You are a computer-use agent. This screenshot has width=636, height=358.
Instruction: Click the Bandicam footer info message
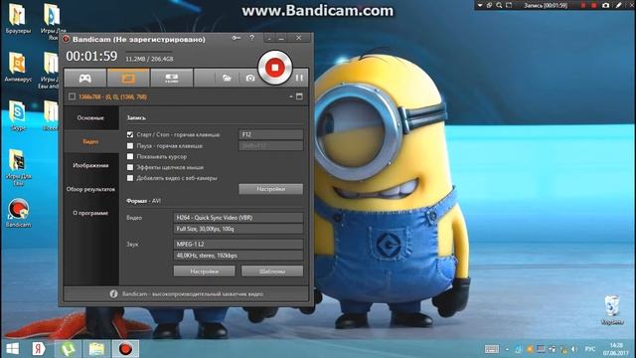point(192,294)
